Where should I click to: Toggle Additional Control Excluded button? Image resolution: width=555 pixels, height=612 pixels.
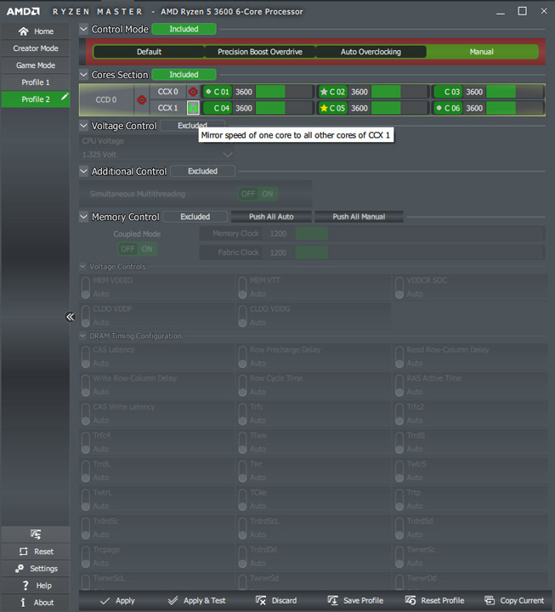coord(202,171)
